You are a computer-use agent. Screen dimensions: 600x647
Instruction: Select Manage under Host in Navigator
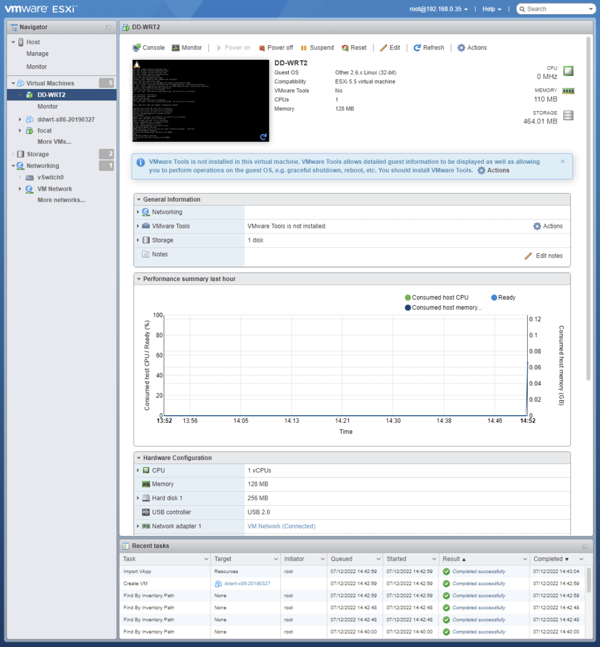click(37, 53)
